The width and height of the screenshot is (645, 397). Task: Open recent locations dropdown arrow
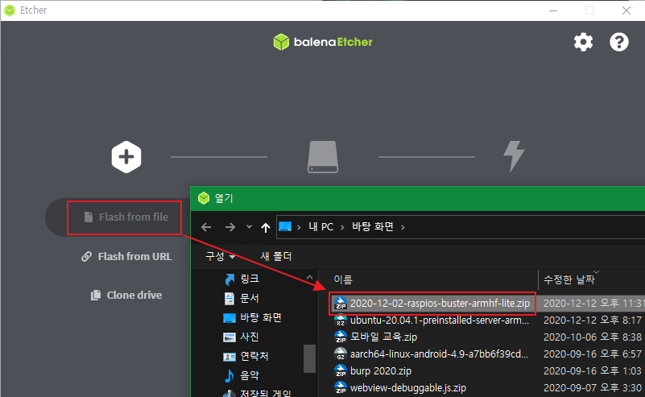(249, 226)
